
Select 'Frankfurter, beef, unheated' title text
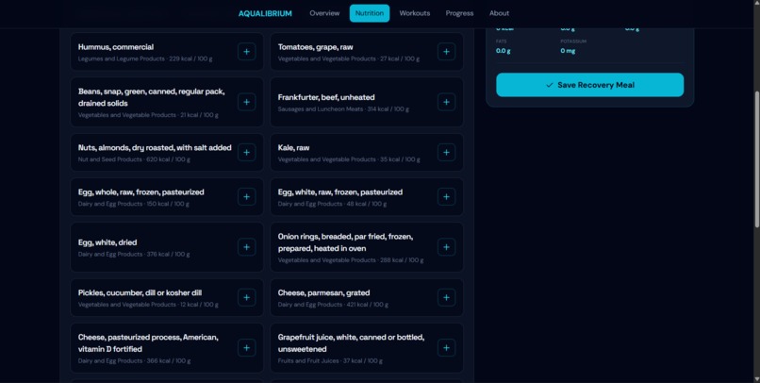326,97
